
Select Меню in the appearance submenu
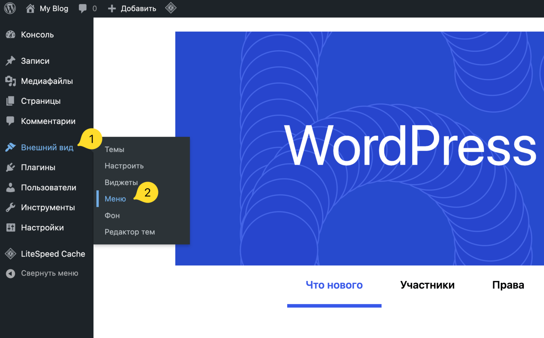click(x=115, y=199)
